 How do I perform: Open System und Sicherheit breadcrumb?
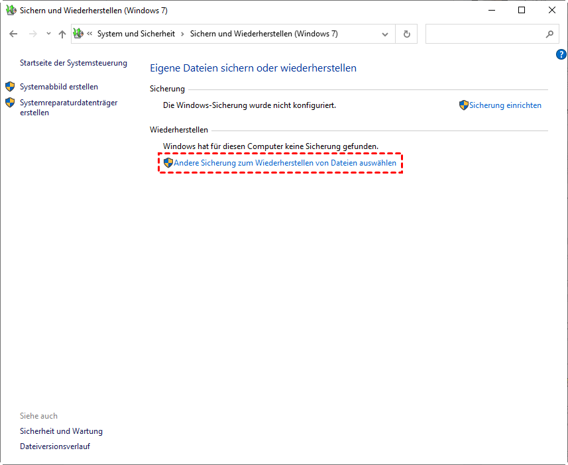point(136,34)
